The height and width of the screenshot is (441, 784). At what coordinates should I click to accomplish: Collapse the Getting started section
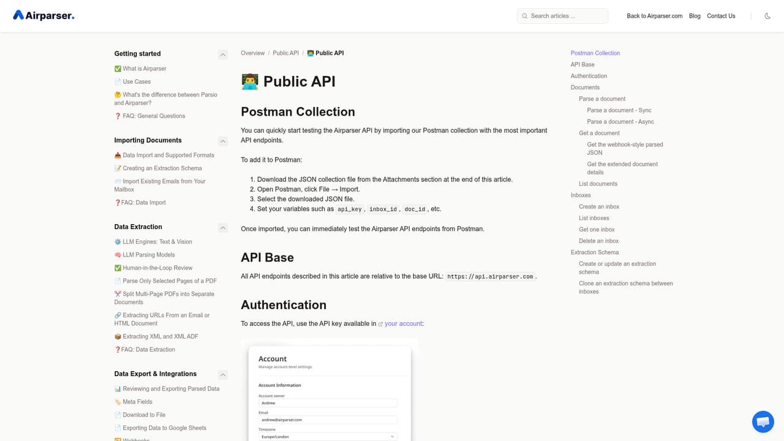(223, 55)
